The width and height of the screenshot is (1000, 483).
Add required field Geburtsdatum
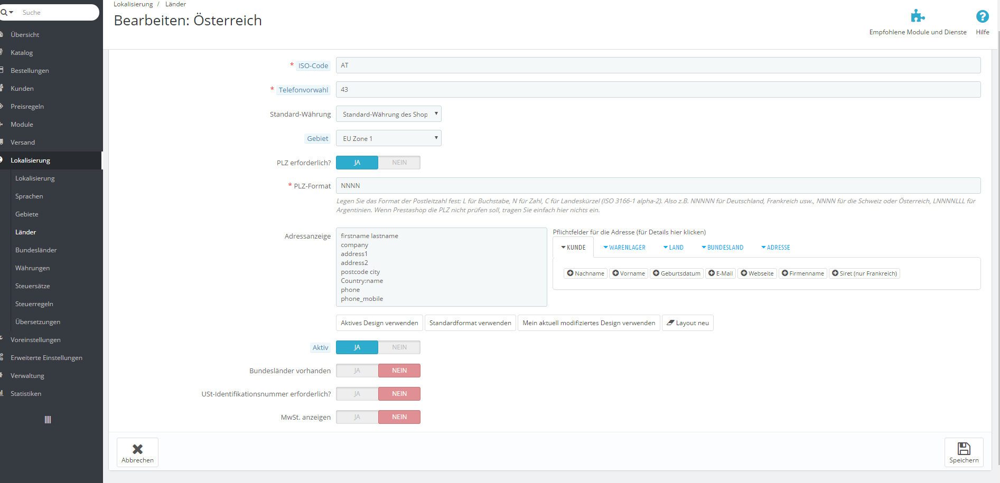[x=677, y=273]
